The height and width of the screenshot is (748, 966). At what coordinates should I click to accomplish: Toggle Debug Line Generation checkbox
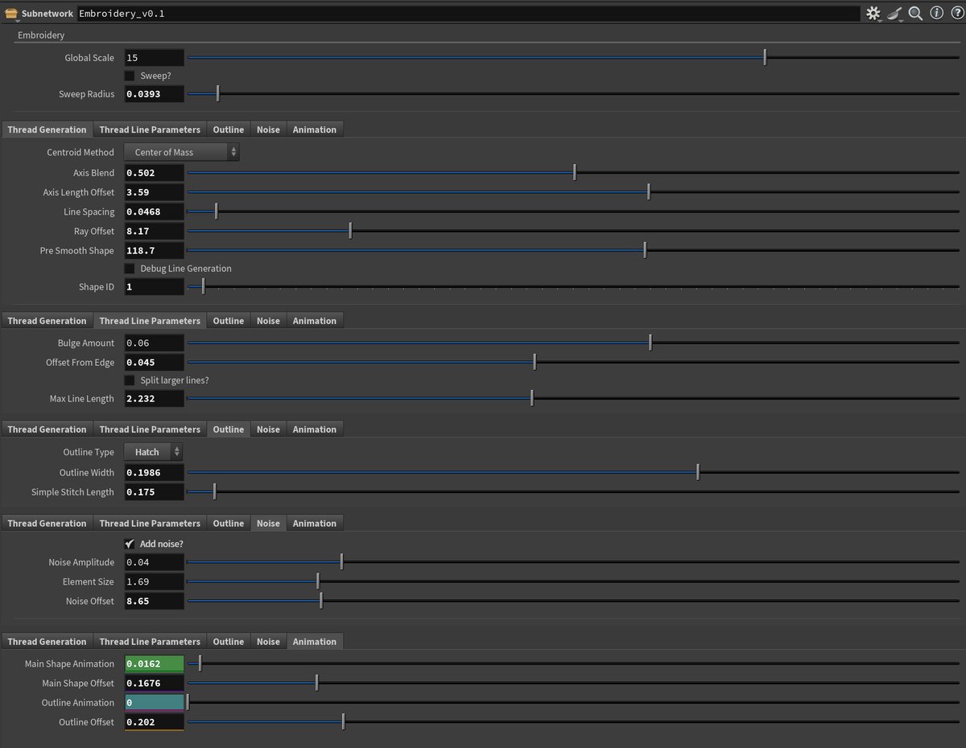click(x=130, y=269)
